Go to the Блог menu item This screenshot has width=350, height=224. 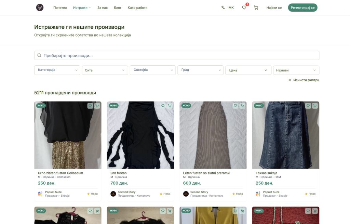pos(118,8)
